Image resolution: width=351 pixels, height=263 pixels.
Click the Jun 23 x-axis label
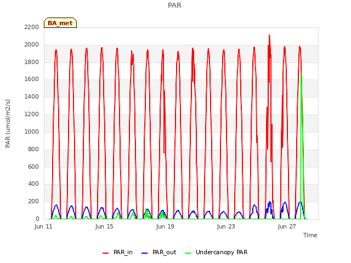click(x=226, y=226)
